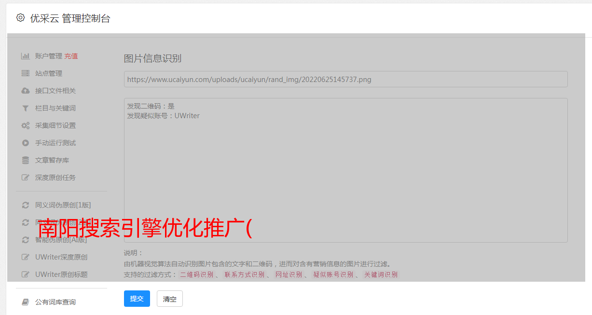592x315 pixels.
Task: Click the 网址识别 tag
Action: point(289,274)
